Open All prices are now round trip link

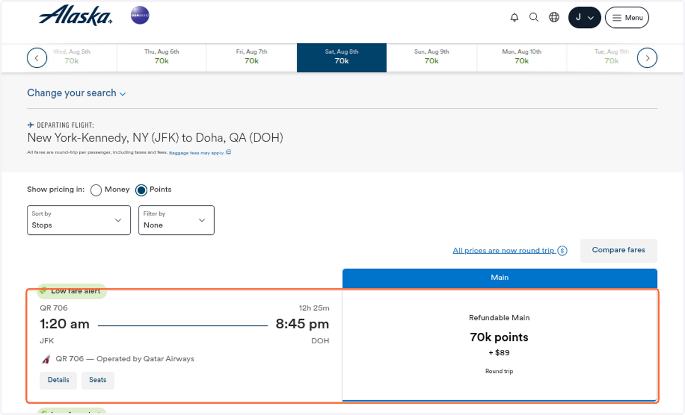pyautogui.click(x=503, y=250)
